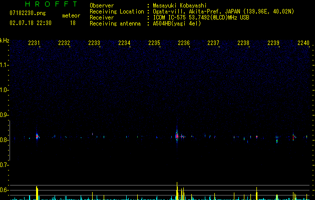Click antenna value A504HB(yagi 4el)

pos(177,23)
